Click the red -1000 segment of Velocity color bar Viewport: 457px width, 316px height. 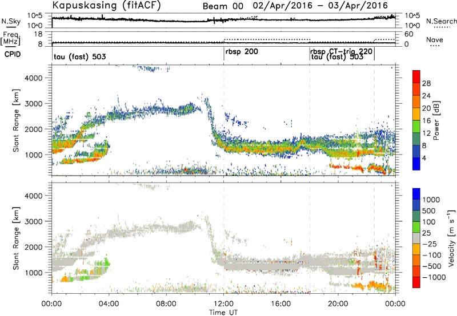coord(416,282)
